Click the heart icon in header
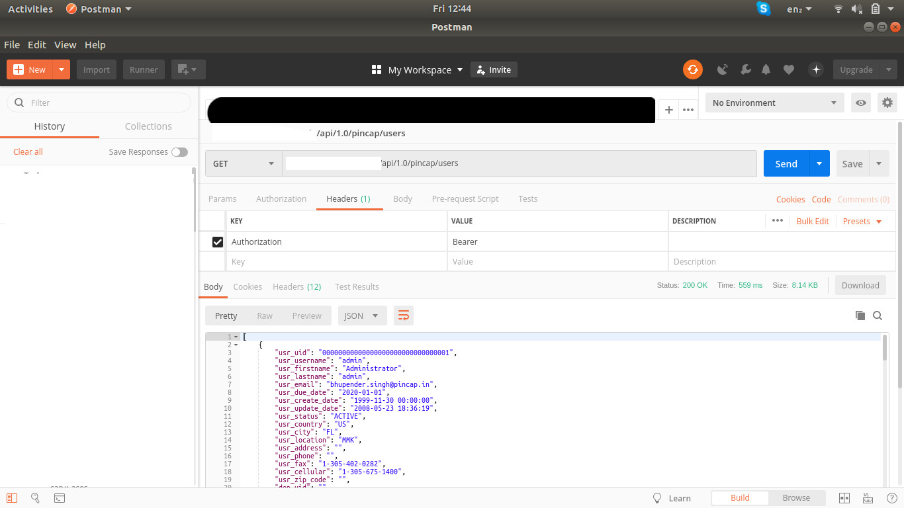Viewport: 904px width, 508px height. tap(789, 69)
